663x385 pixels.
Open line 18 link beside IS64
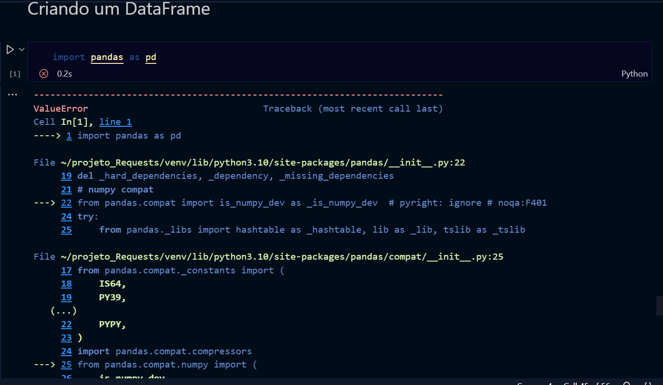(66, 284)
